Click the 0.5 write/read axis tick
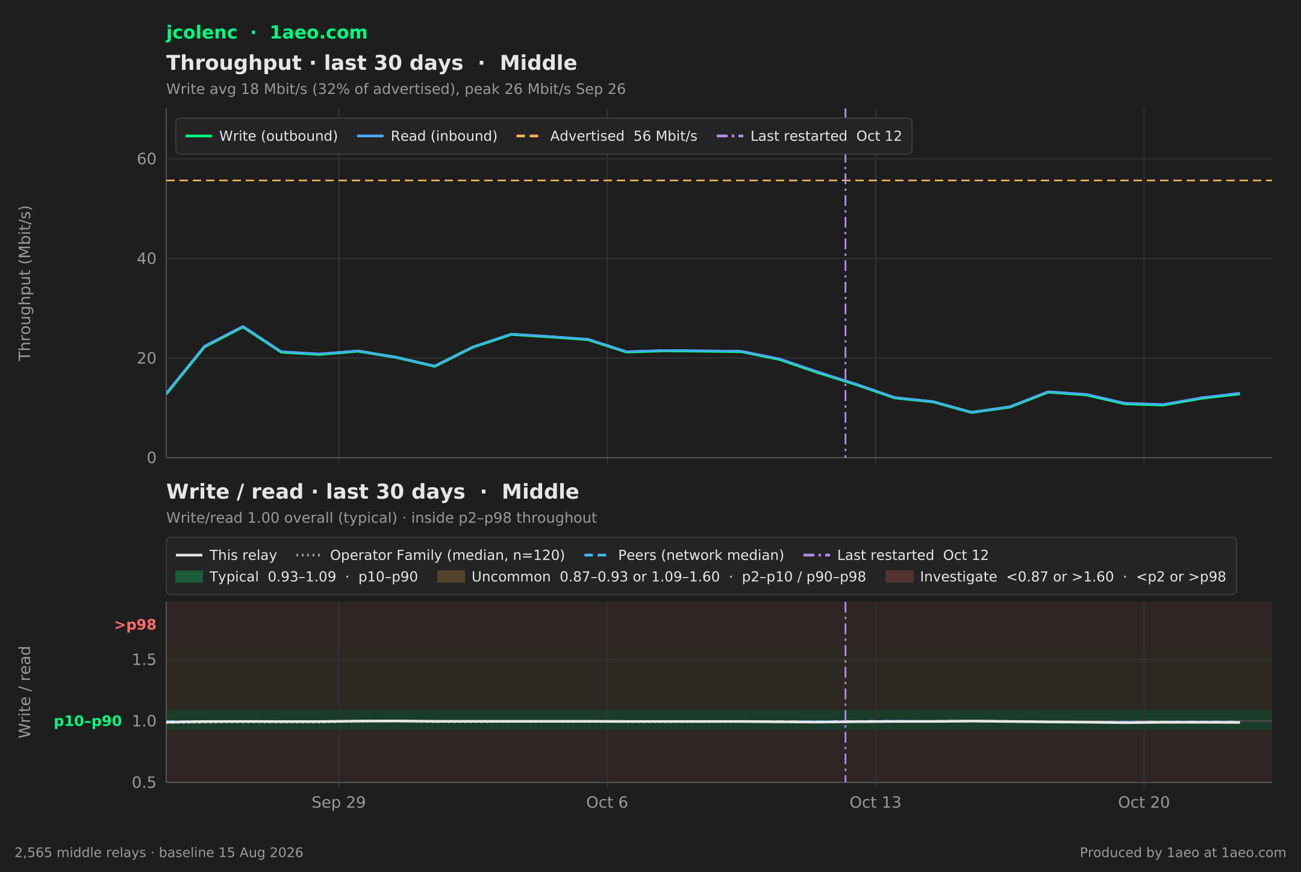1301x872 pixels. pyautogui.click(x=144, y=783)
